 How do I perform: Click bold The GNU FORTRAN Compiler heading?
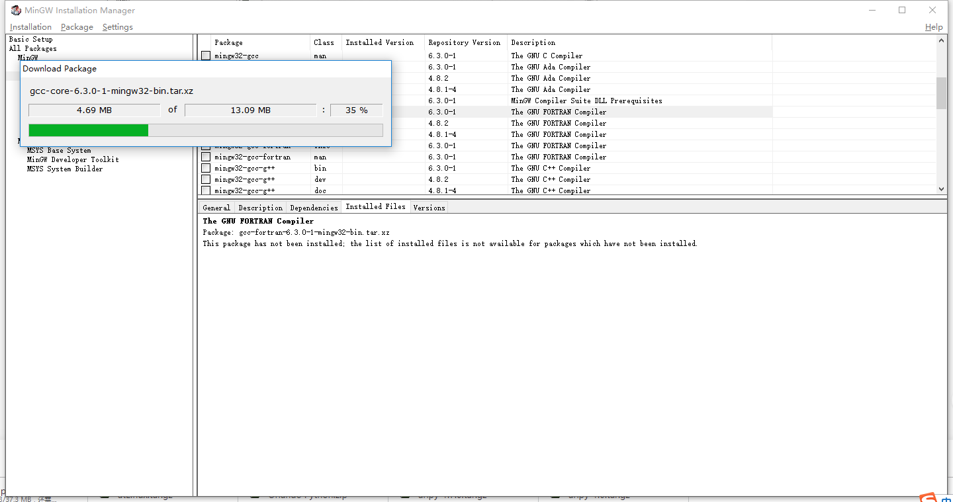click(258, 221)
